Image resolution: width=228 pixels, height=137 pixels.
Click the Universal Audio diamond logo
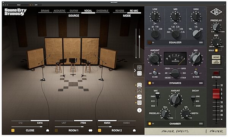216,12
